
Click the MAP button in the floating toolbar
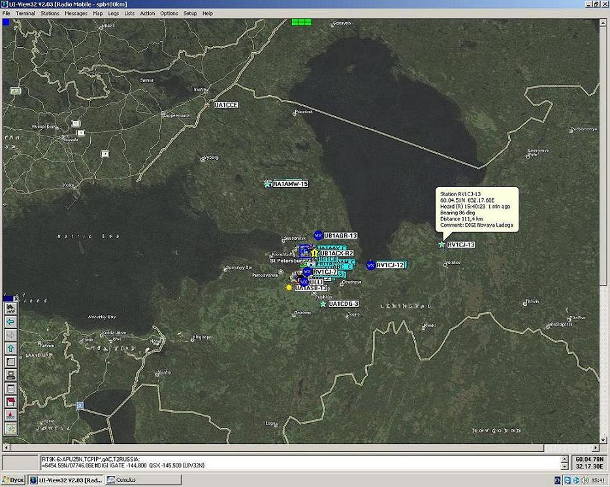10,308
